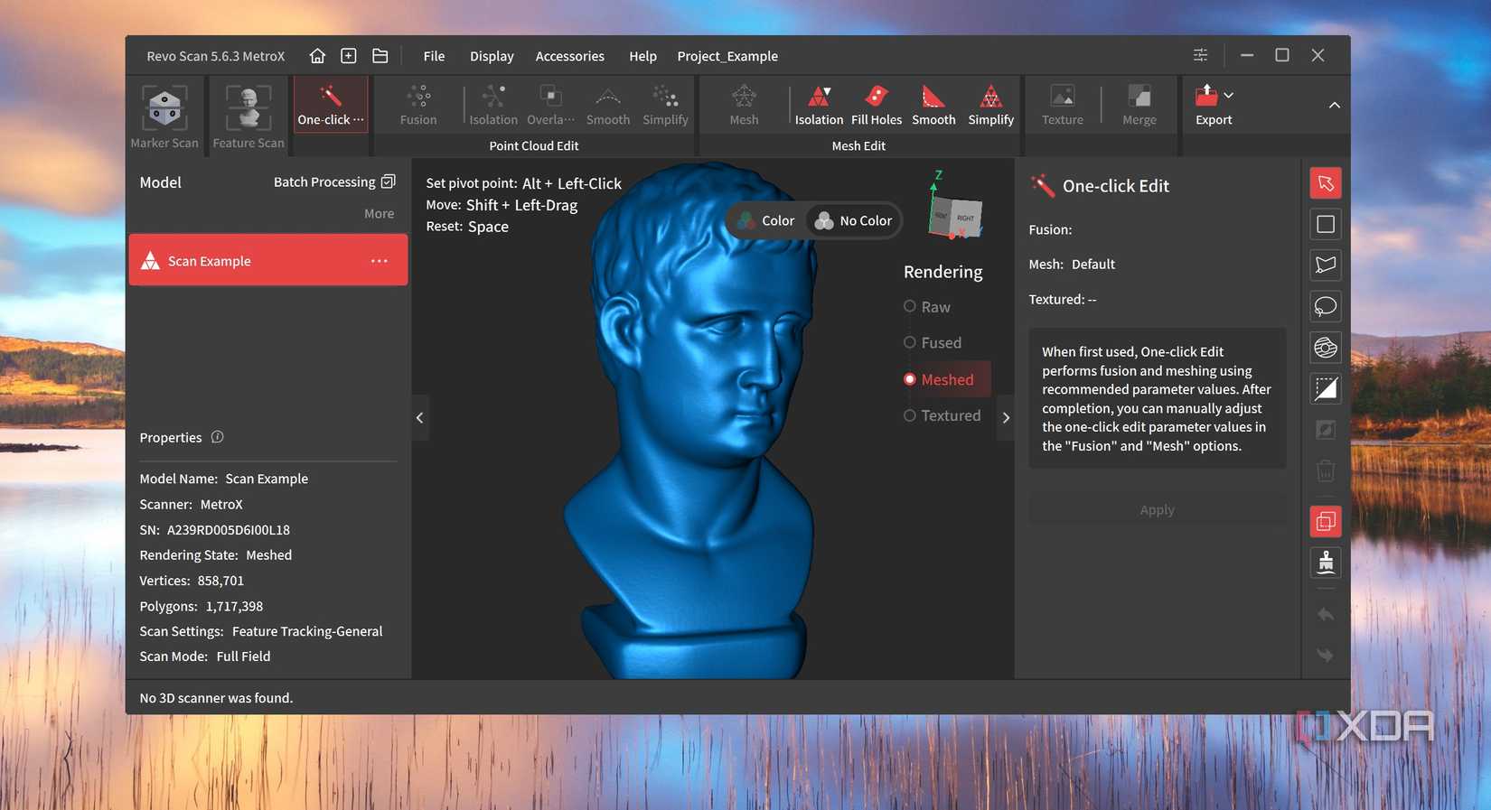
Task: Open the Accessories menu
Action: point(569,56)
